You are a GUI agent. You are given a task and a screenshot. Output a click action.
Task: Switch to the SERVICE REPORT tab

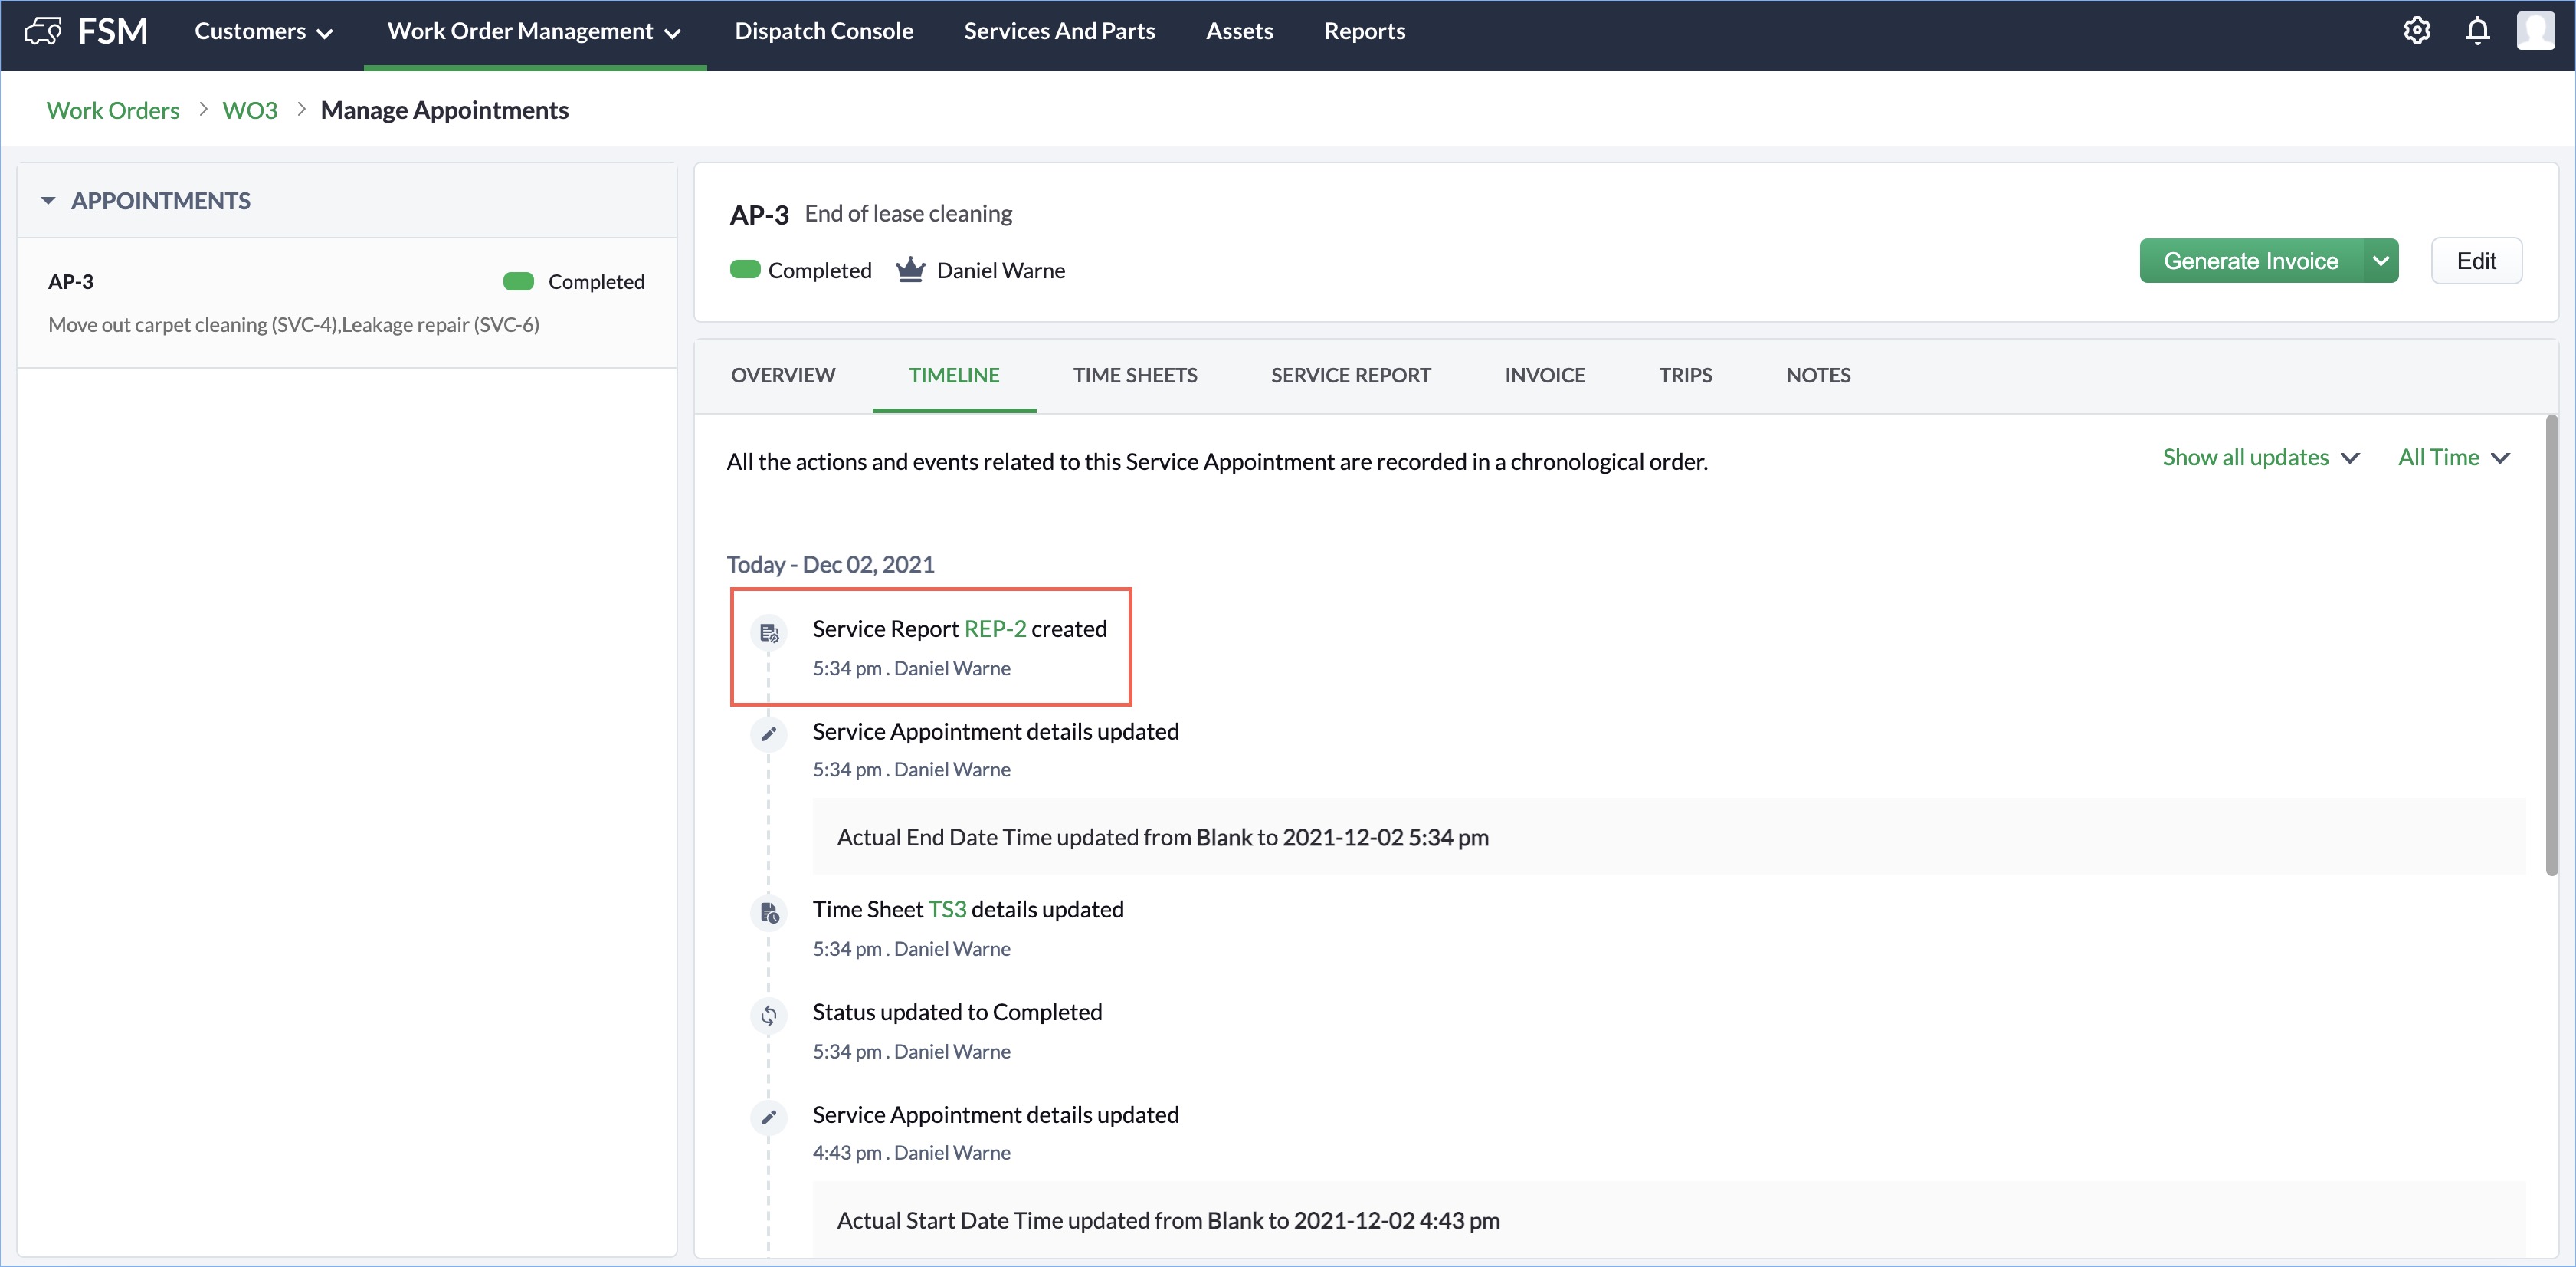coord(1350,375)
